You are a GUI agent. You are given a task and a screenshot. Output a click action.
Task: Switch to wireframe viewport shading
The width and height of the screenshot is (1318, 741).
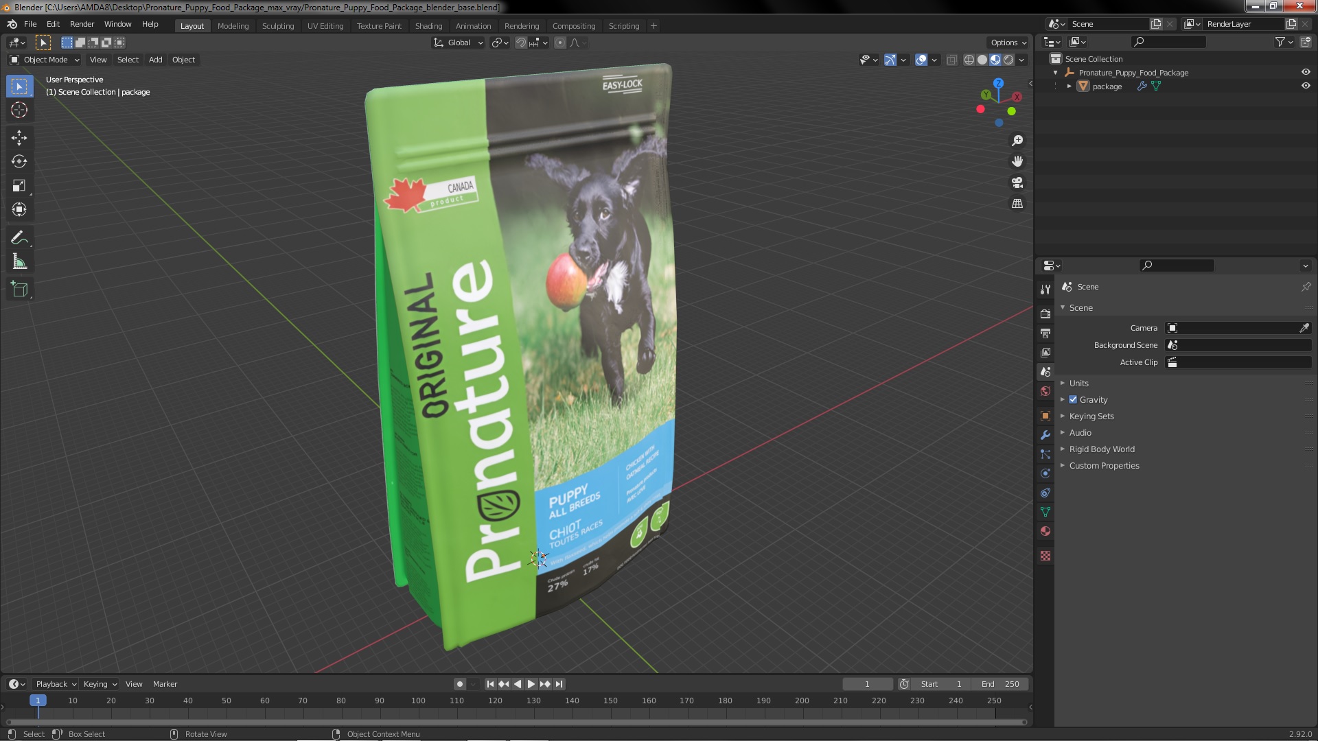969,60
